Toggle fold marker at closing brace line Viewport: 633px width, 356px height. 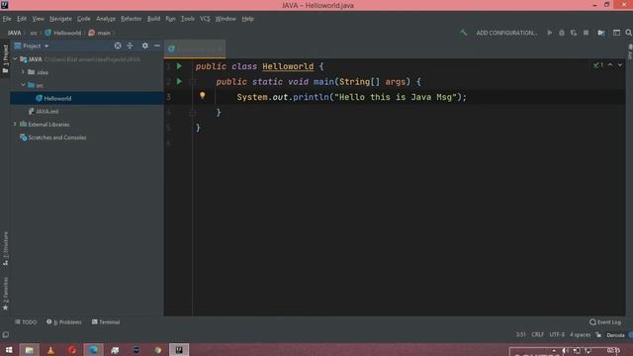[192, 113]
